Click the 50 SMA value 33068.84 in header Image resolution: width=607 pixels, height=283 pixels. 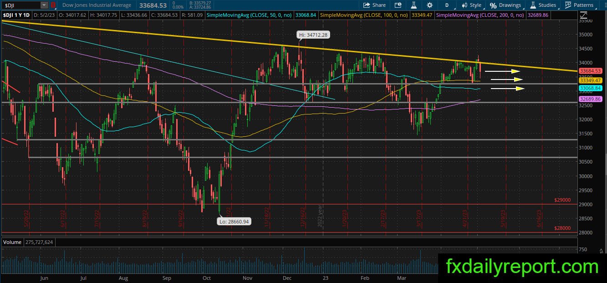coord(306,15)
